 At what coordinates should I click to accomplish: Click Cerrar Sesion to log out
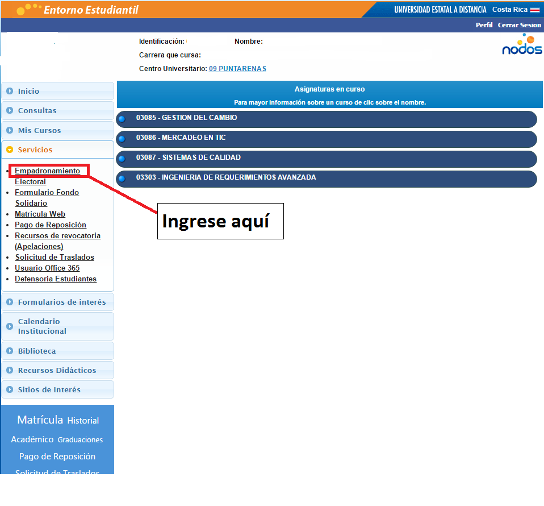coord(519,25)
